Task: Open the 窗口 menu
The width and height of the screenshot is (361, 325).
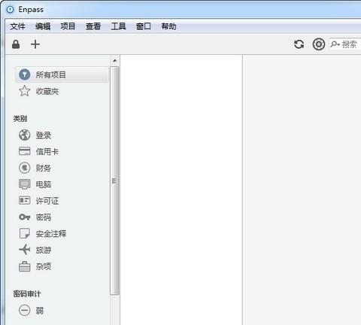Action: (144, 26)
